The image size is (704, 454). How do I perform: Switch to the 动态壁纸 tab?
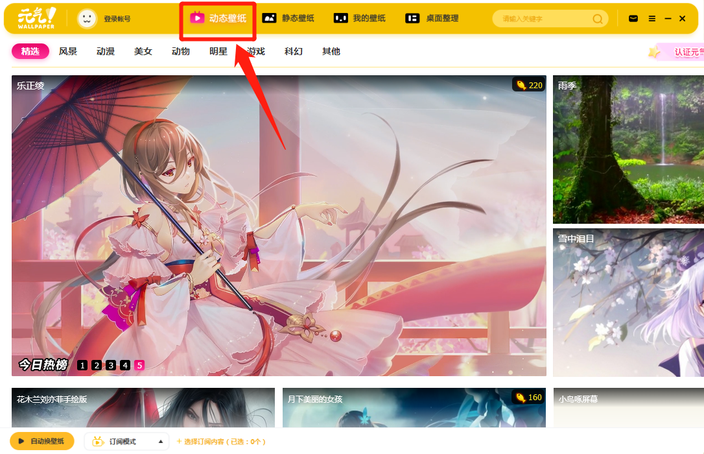point(218,18)
